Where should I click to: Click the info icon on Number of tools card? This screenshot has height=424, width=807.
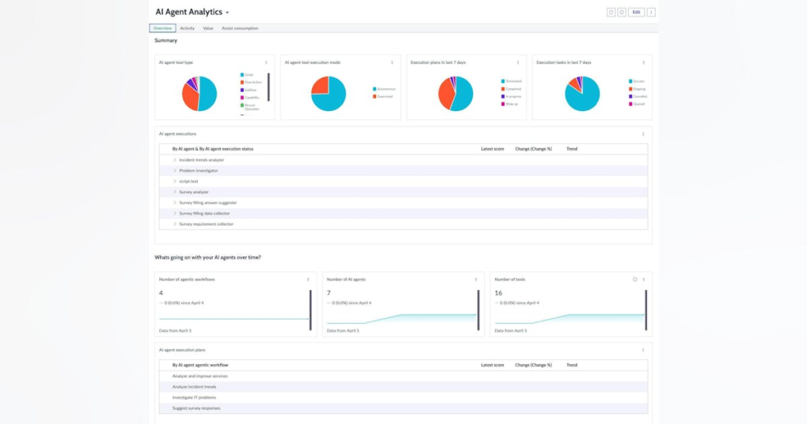click(635, 280)
